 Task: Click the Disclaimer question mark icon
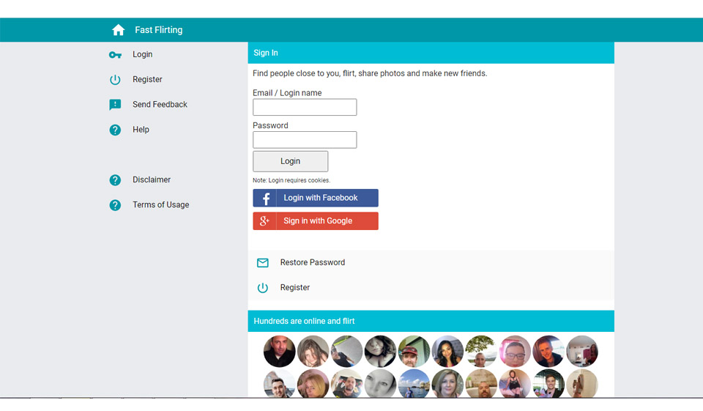tap(115, 180)
